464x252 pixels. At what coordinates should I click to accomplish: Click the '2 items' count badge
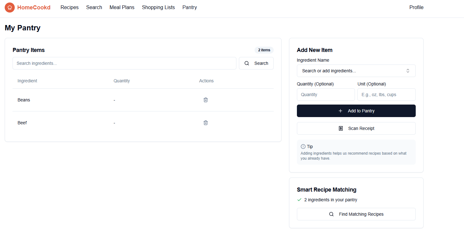[264, 50]
